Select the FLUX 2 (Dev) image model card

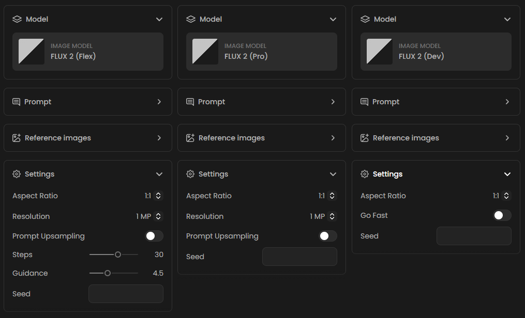pos(436,52)
